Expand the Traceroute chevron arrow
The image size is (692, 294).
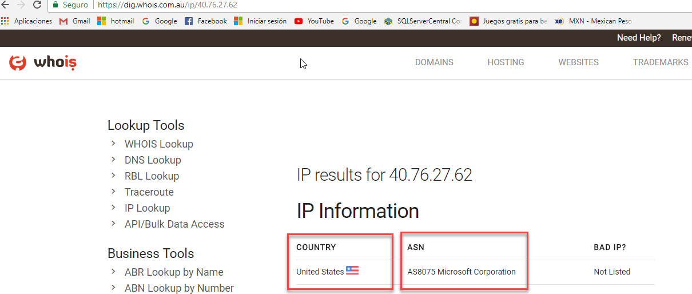tap(114, 192)
